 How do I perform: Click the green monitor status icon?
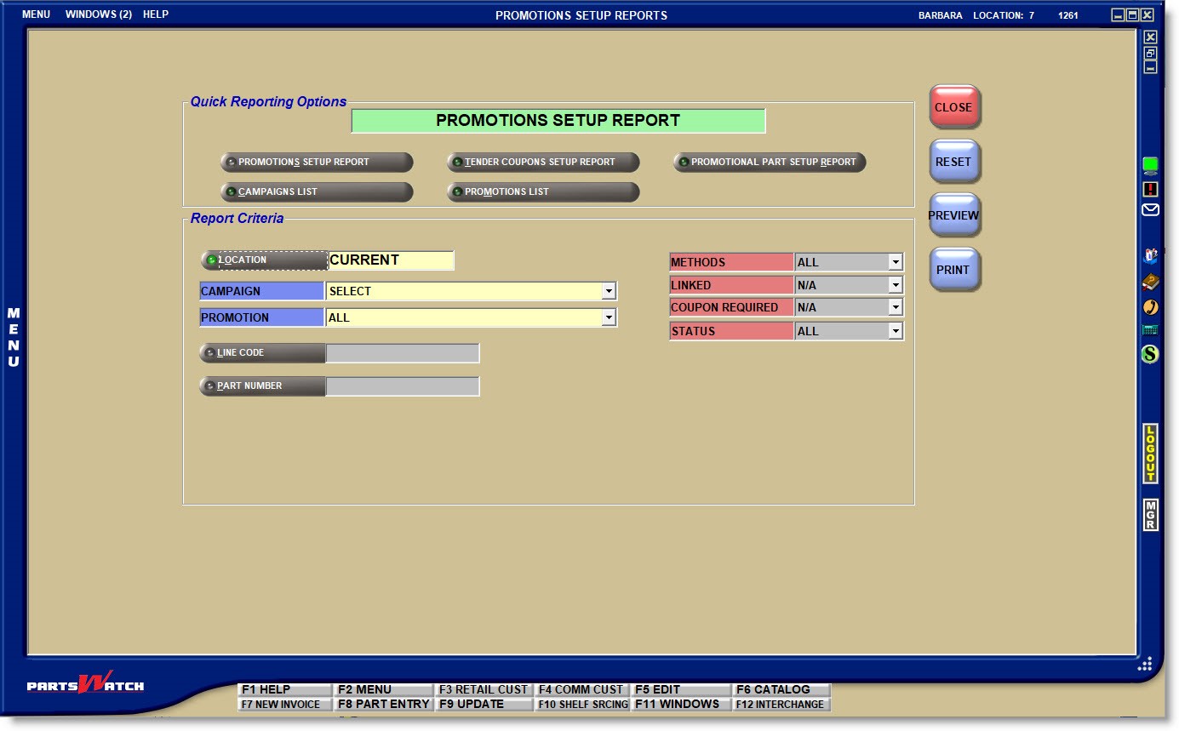[1150, 165]
